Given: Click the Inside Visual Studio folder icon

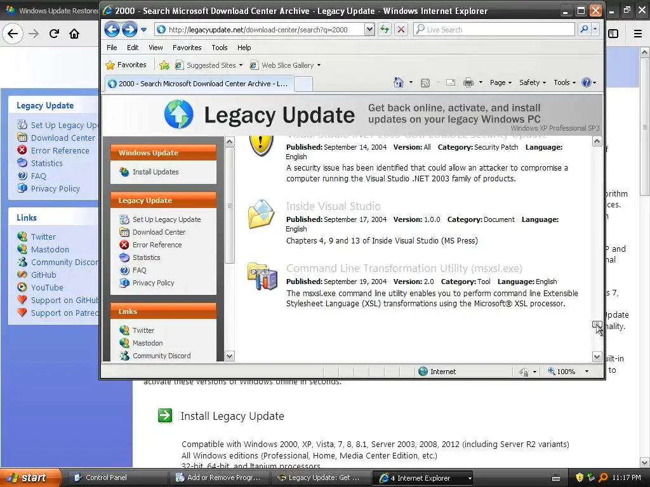Looking at the screenshot, I should 261,214.
